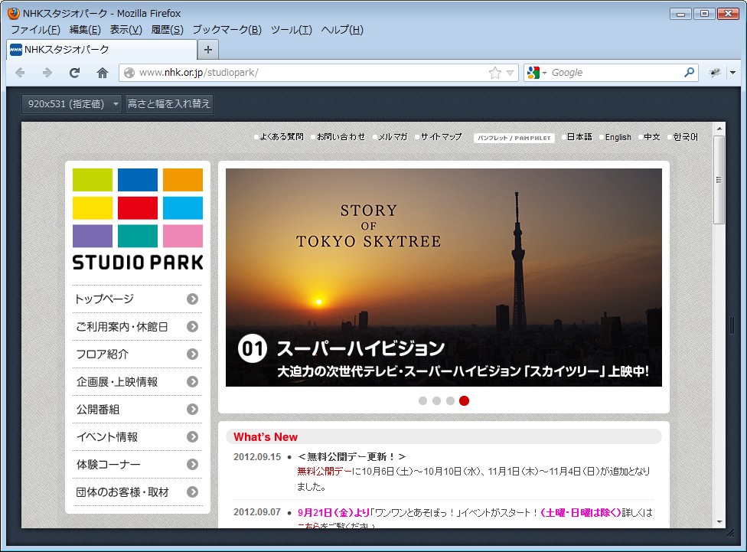Image resolution: width=747 pixels, height=552 pixels.
Task: Click the Tokyo Skytree slideshow banner
Action: [444, 277]
